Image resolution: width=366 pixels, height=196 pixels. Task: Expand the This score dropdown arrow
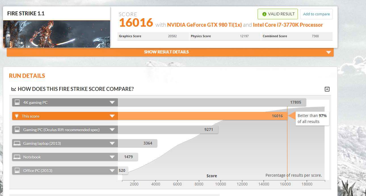112,116
